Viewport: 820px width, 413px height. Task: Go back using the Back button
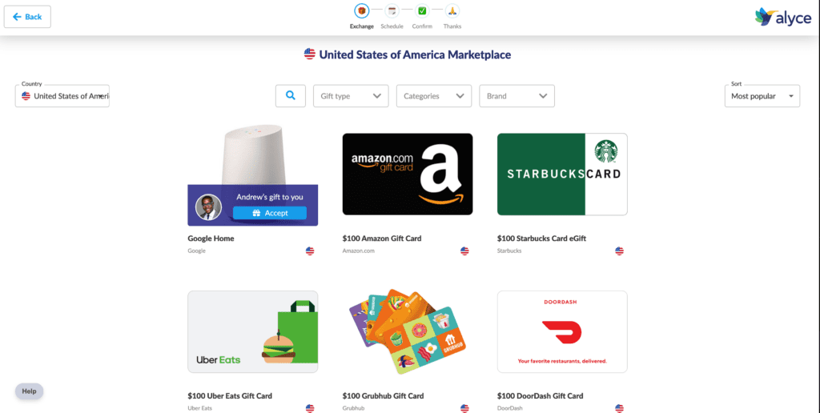coord(27,17)
